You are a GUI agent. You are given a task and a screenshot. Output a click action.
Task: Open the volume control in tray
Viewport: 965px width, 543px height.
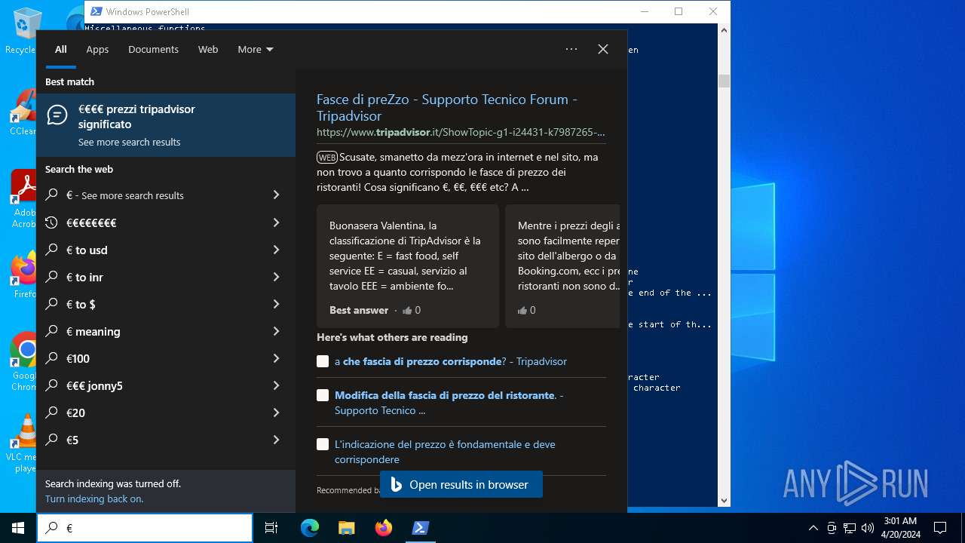point(867,528)
